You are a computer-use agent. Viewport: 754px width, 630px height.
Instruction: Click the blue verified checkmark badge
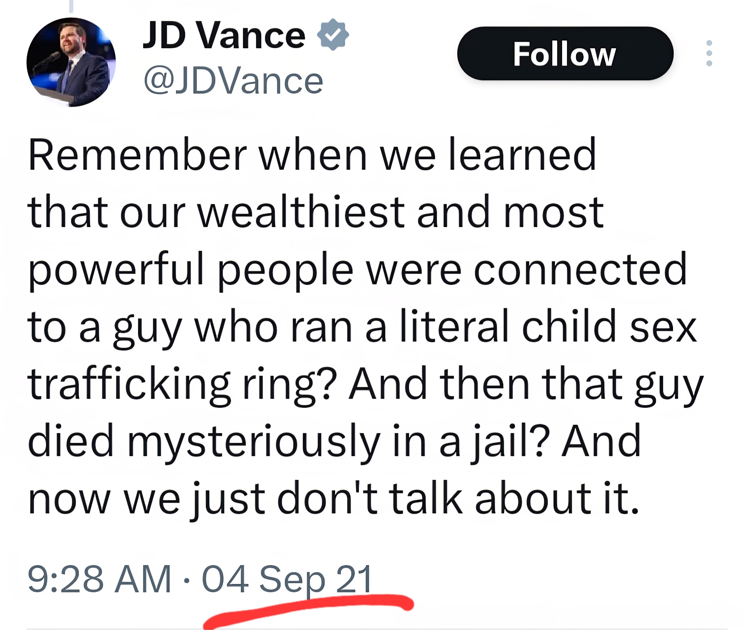tap(333, 35)
